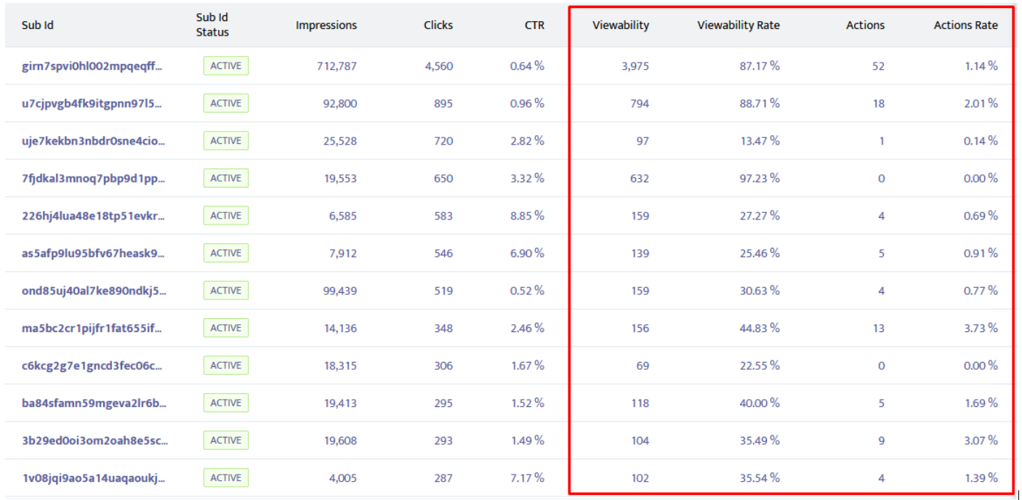This screenshot has width=1022, height=500.
Task: Click the 97.23 % viewability rate value
Action: (759, 178)
